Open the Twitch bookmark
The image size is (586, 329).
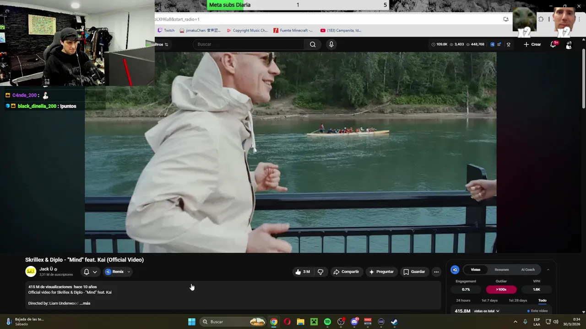tap(166, 31)
